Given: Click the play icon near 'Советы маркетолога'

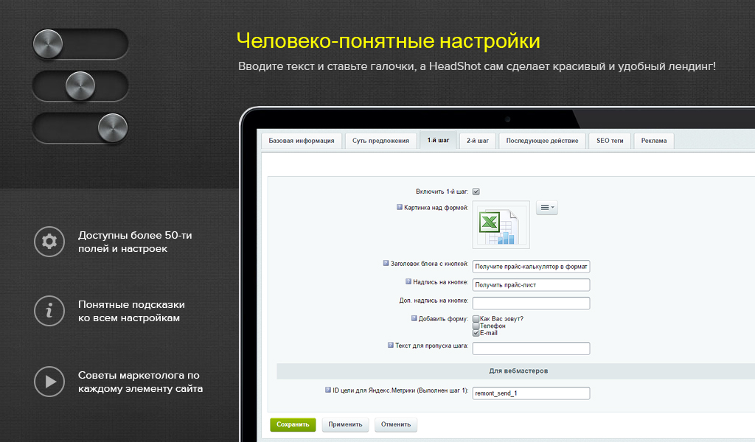Looking at the screenshot, I should [x=49, y=382].
